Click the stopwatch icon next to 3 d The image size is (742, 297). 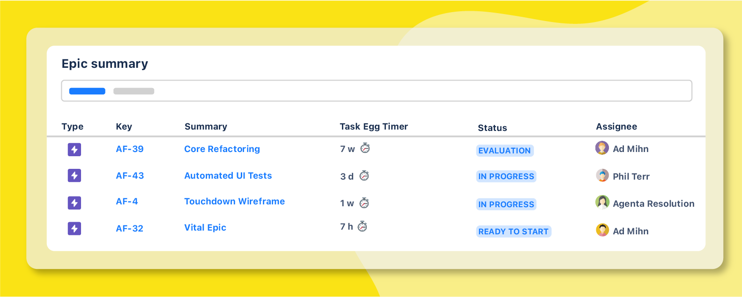coord(364,175)
